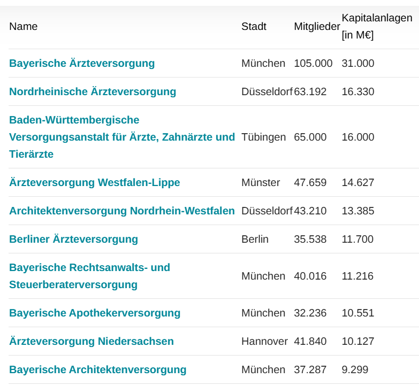Click the Berlin city cell
The image size is (419, 386).
click(x=255, y=239)
